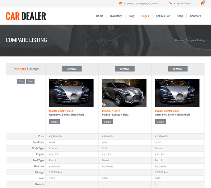Select the Diesel fuel type cell
This screenshot has height=188, width=211.
point(125,160)
